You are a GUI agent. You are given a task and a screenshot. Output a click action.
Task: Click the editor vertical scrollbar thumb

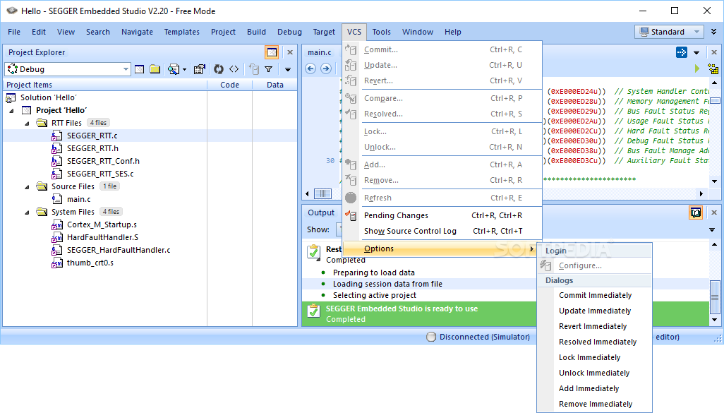(715, 101)
